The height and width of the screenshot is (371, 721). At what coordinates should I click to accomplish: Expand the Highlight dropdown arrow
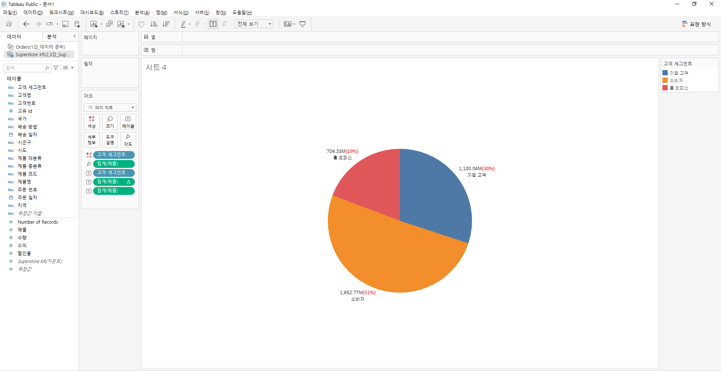point(190,24)
